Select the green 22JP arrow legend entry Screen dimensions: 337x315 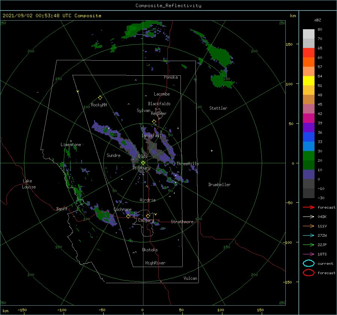coord(309,245)
